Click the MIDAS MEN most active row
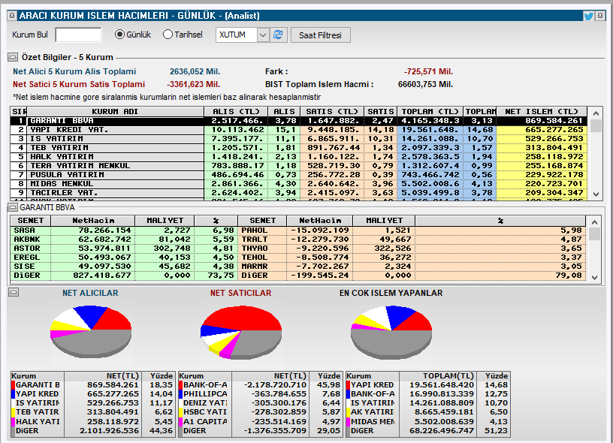The width and height of the screenshot is (613, 443). [x=427, y=421]
